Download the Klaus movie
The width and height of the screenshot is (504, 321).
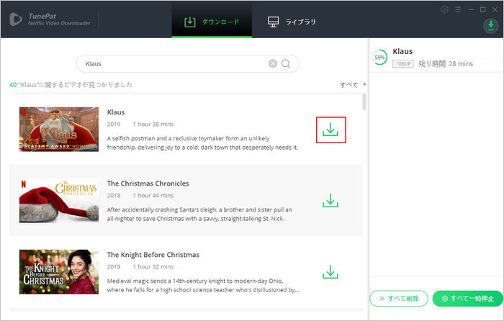[x=330, y=130]
